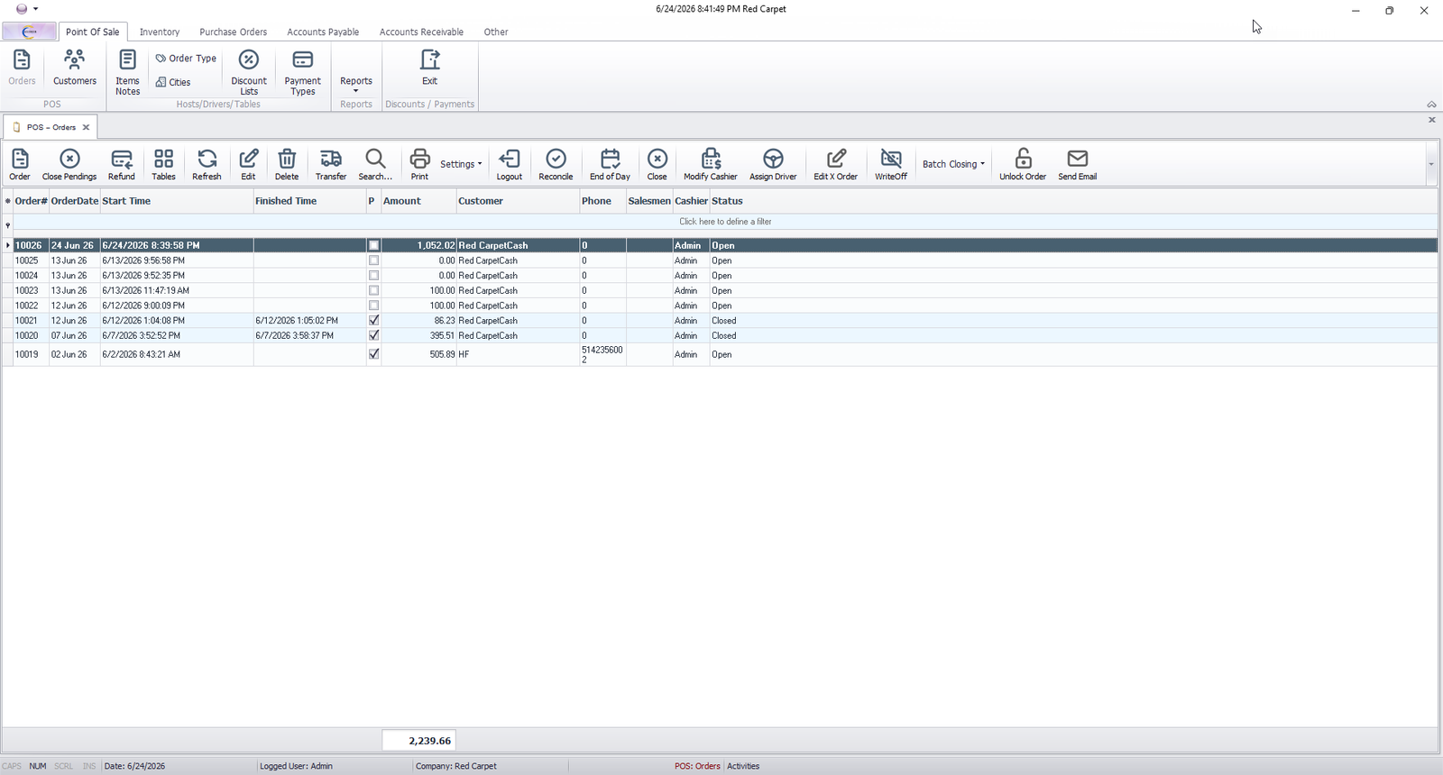The image size is (1443, 775).
Task: Click the Refund toolbar icon
Action: [122, 165]
